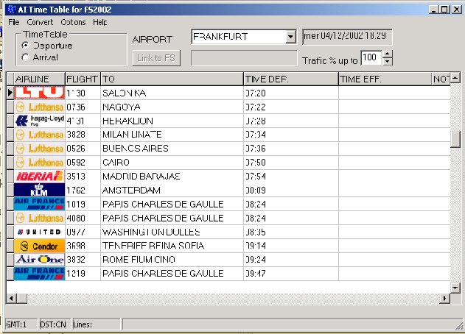Open the Help menu

pos(100,22)
